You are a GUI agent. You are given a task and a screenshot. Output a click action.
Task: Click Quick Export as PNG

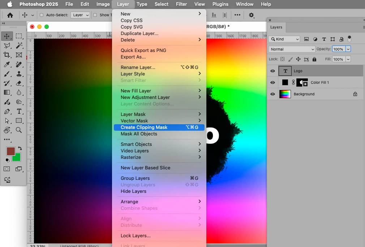click(143, 50)
